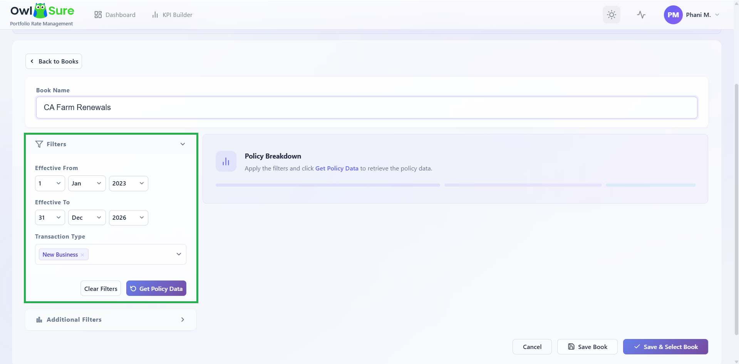Click the Clear Filters button

click(101, 289)
